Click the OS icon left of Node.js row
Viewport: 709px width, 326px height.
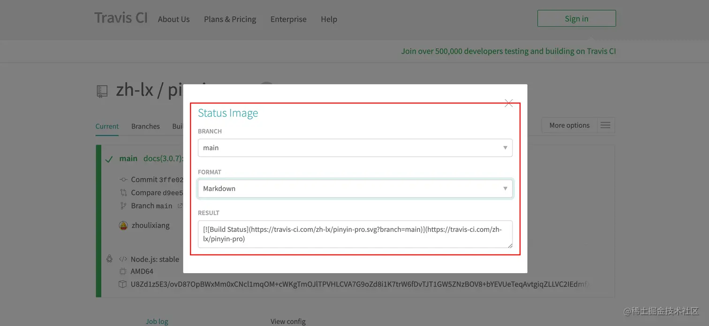[x=109, y=259]
